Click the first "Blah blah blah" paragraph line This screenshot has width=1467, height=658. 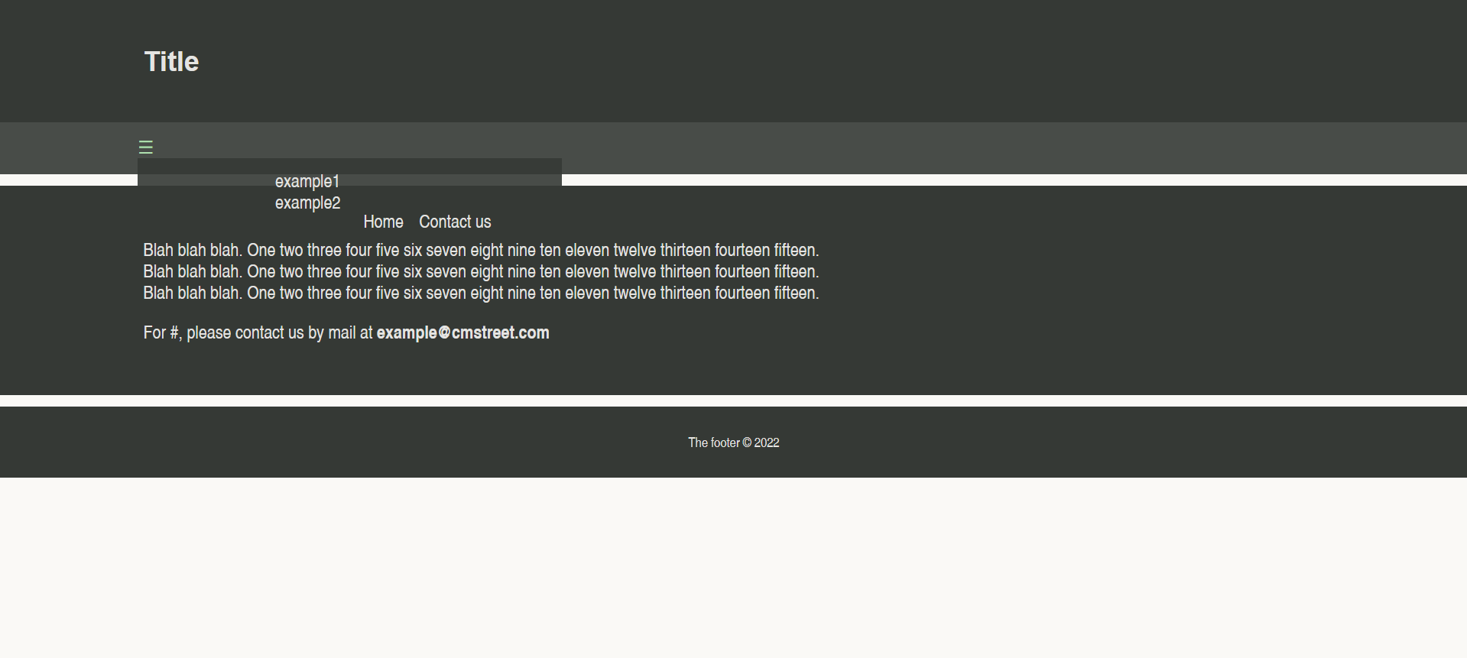pyautogui.click(x=481, y=251)
